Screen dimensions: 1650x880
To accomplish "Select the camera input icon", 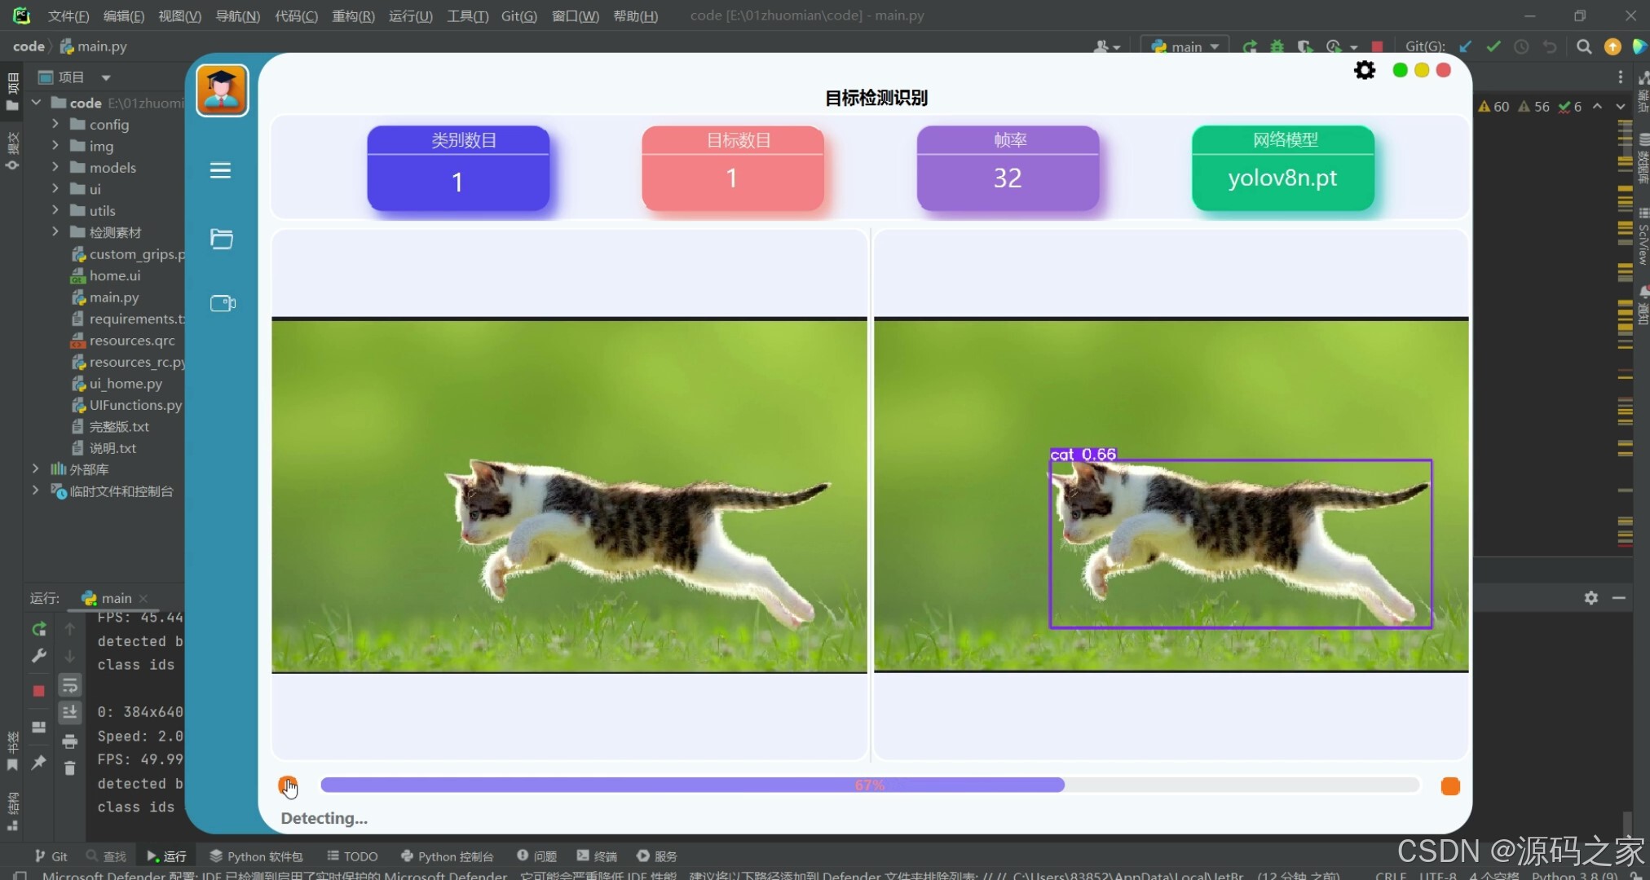I will click(x=222, y=303).
